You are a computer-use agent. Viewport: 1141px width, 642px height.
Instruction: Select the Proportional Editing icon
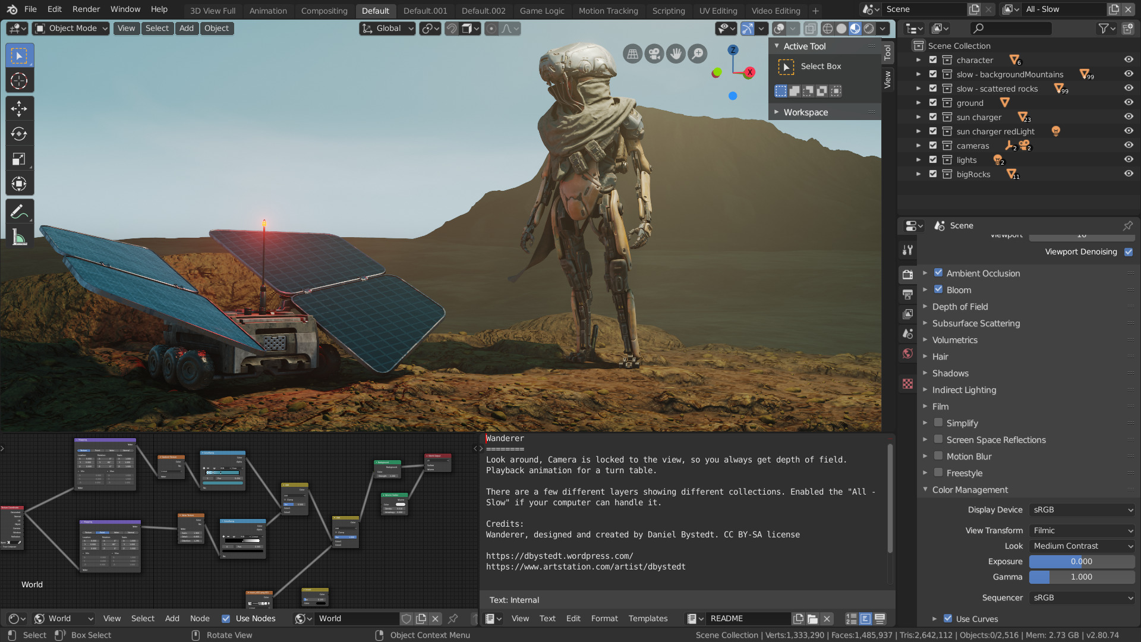[x=490, y=28]
